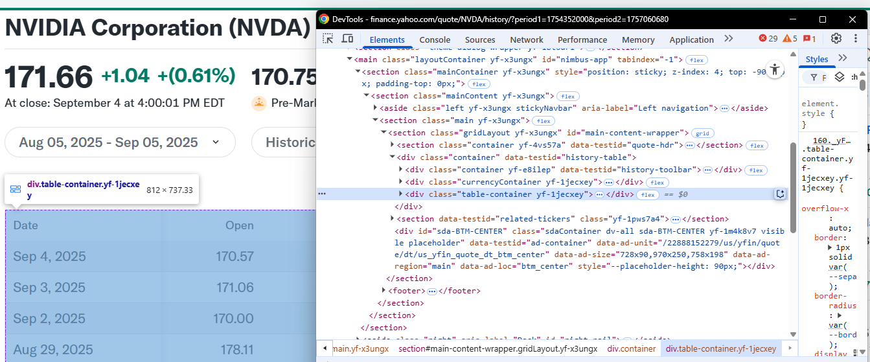This screenshot has height=362, width=870.
Task: Expand the div currencyContainer node
Action: coord(400,182)
